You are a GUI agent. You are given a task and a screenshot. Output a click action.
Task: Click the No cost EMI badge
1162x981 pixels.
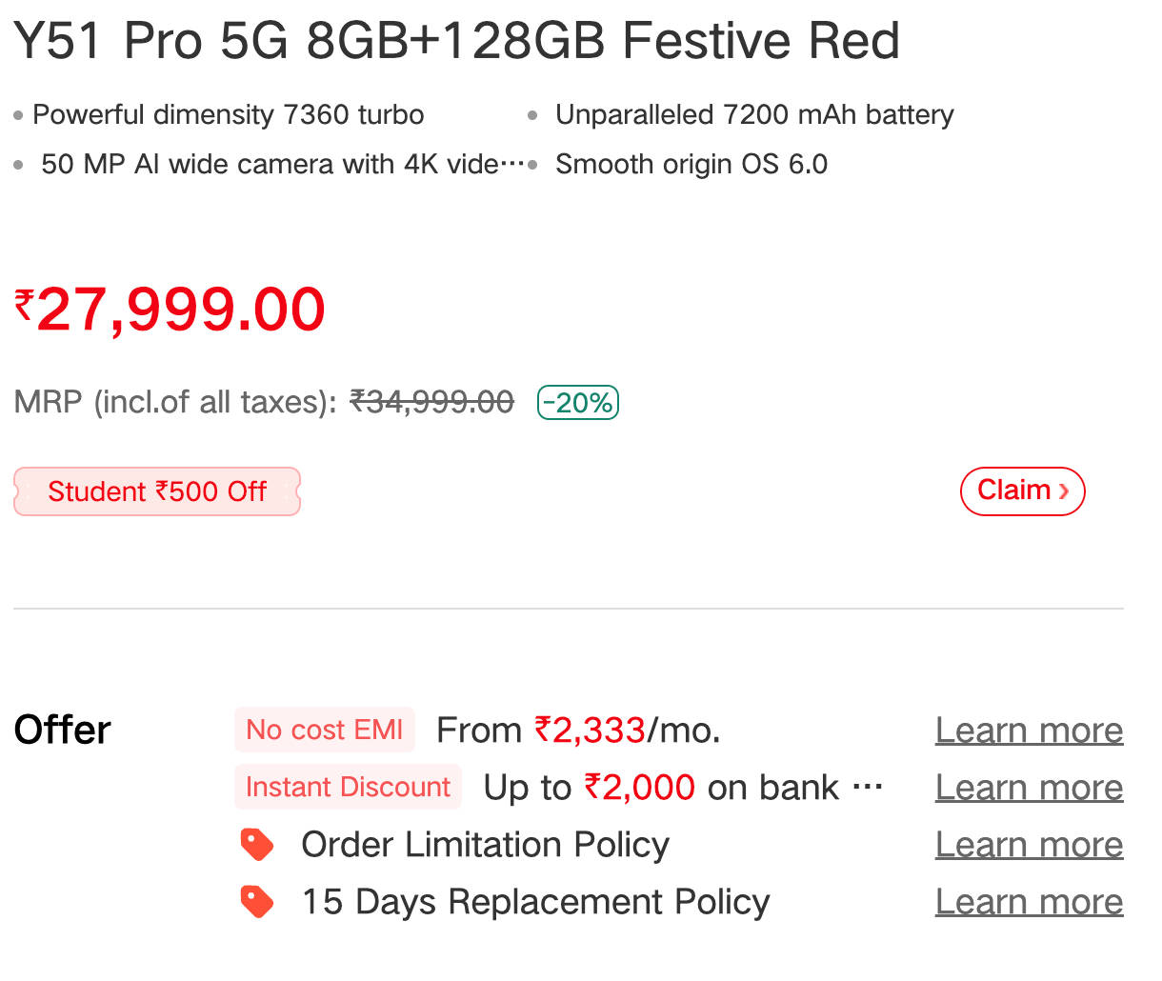point(325,731)
